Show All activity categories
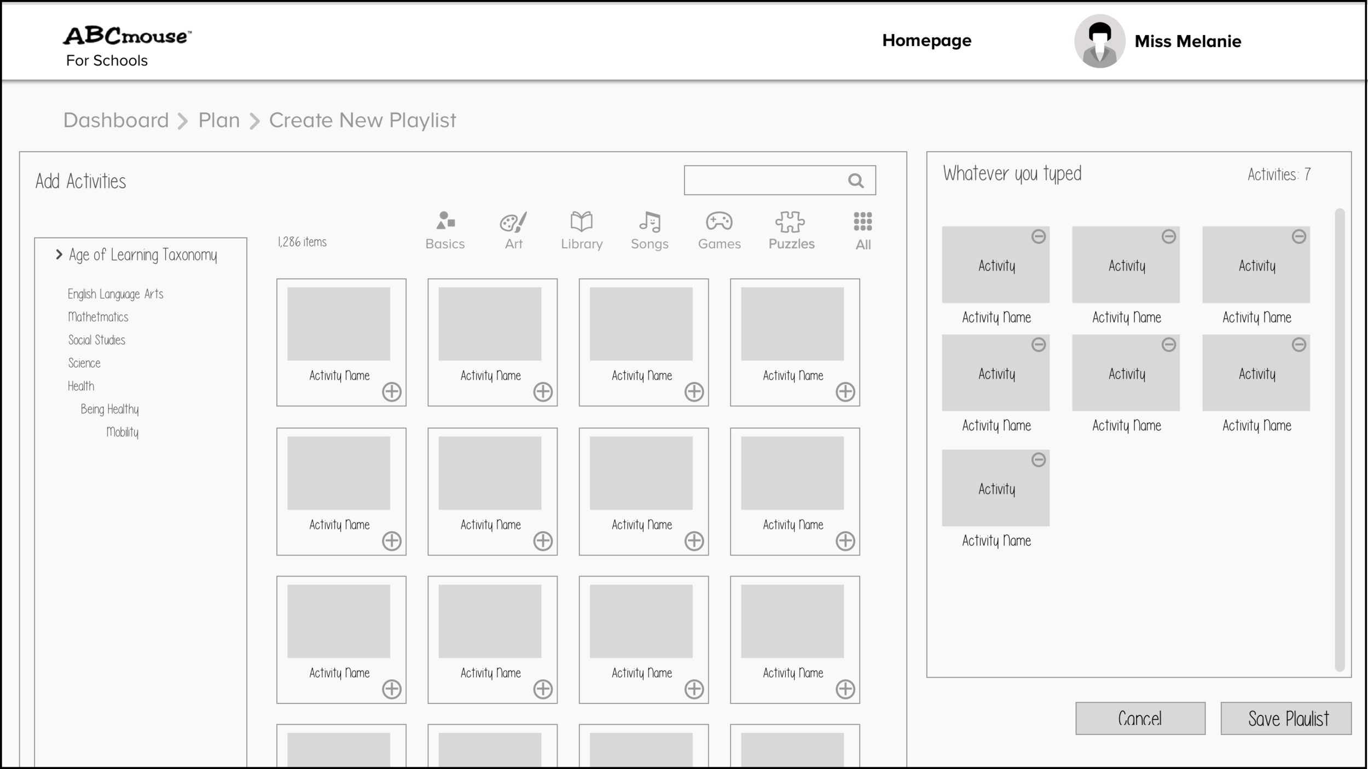Image resolution: width=1368 pixels, height=769 pixels. coord(863,231)
